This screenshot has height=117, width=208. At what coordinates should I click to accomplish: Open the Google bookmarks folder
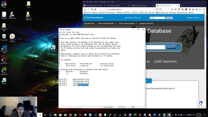point(173,13)
